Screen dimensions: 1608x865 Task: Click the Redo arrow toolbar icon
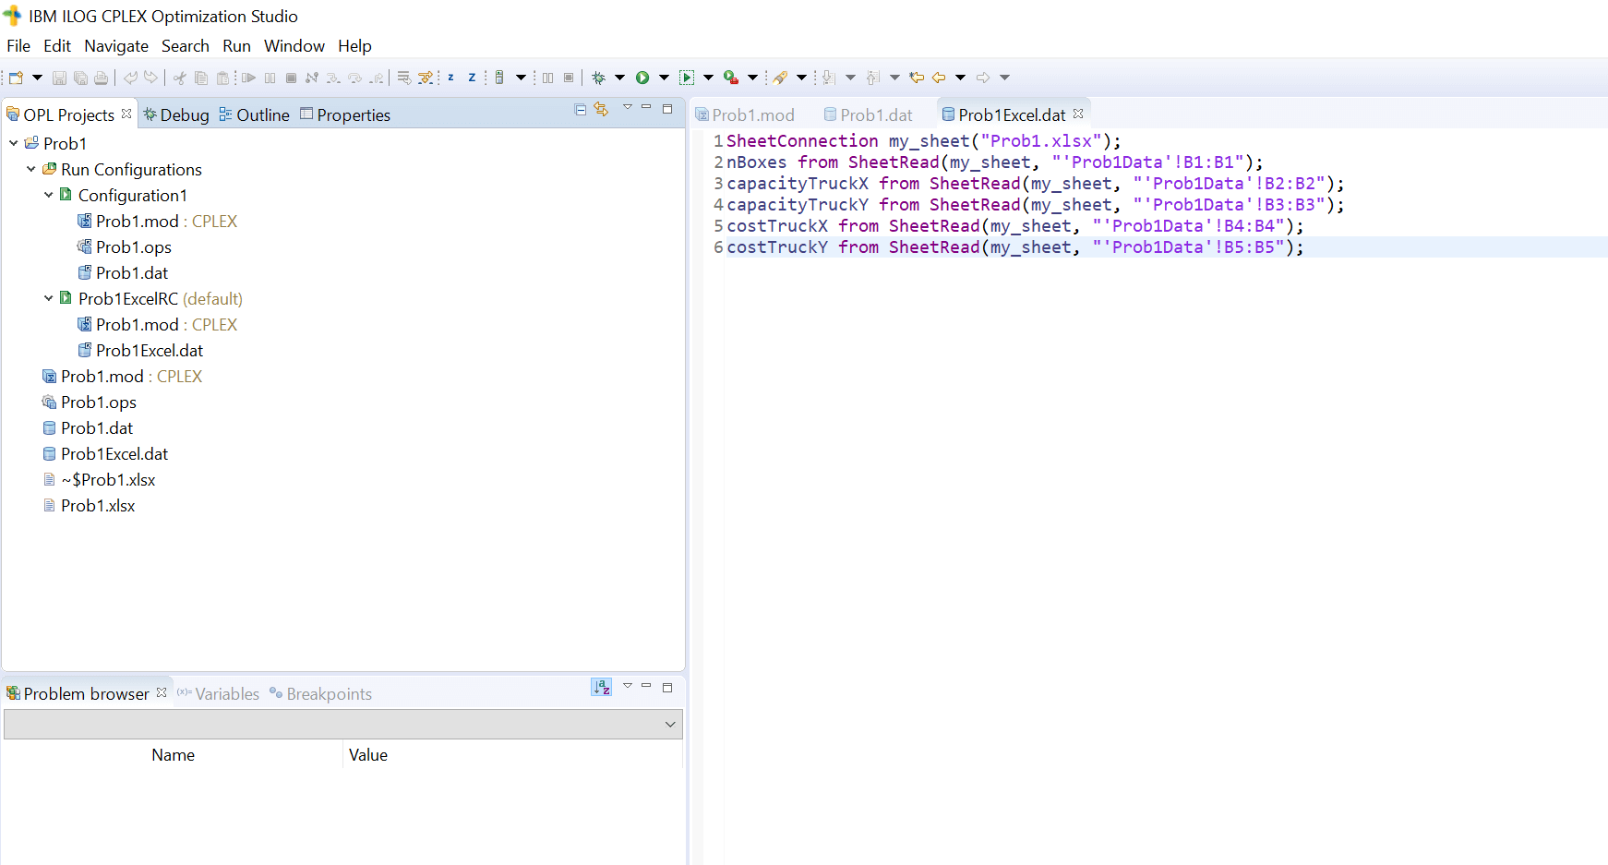150,78
